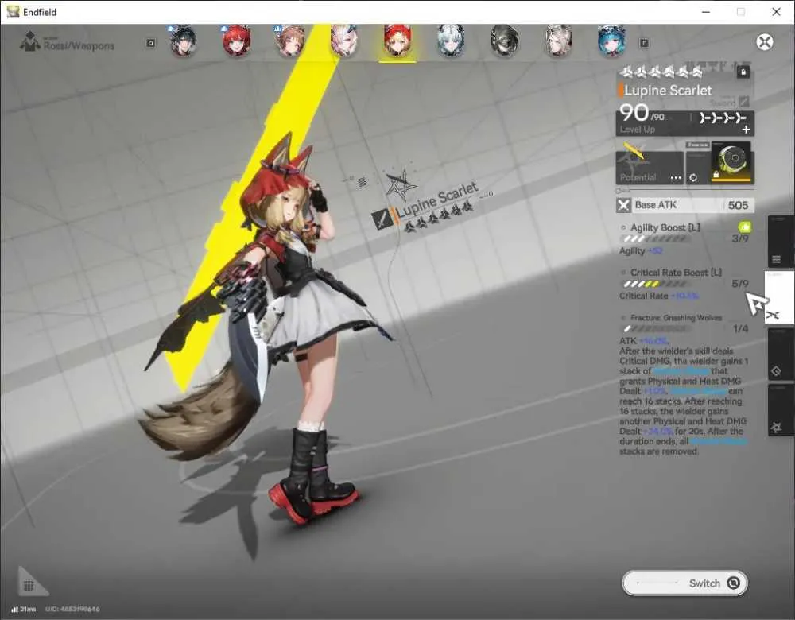Viewport: 795px width, 620px height.
Task: Choose the red-hooded operator portrait tab
Action: pyautogui.click(x=397, y=41)
